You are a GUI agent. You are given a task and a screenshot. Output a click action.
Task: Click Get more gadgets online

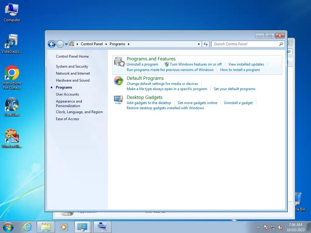(197, 103)
